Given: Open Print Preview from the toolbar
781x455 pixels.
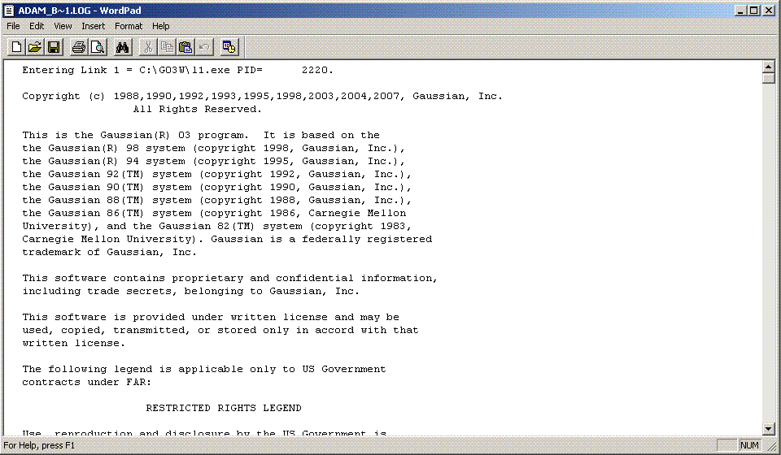Looking at the screenshot, I should 98,47.
